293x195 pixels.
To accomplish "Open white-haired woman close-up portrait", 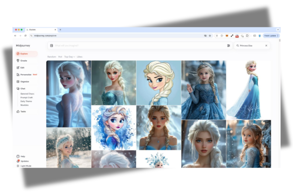I will coord(204,144).
